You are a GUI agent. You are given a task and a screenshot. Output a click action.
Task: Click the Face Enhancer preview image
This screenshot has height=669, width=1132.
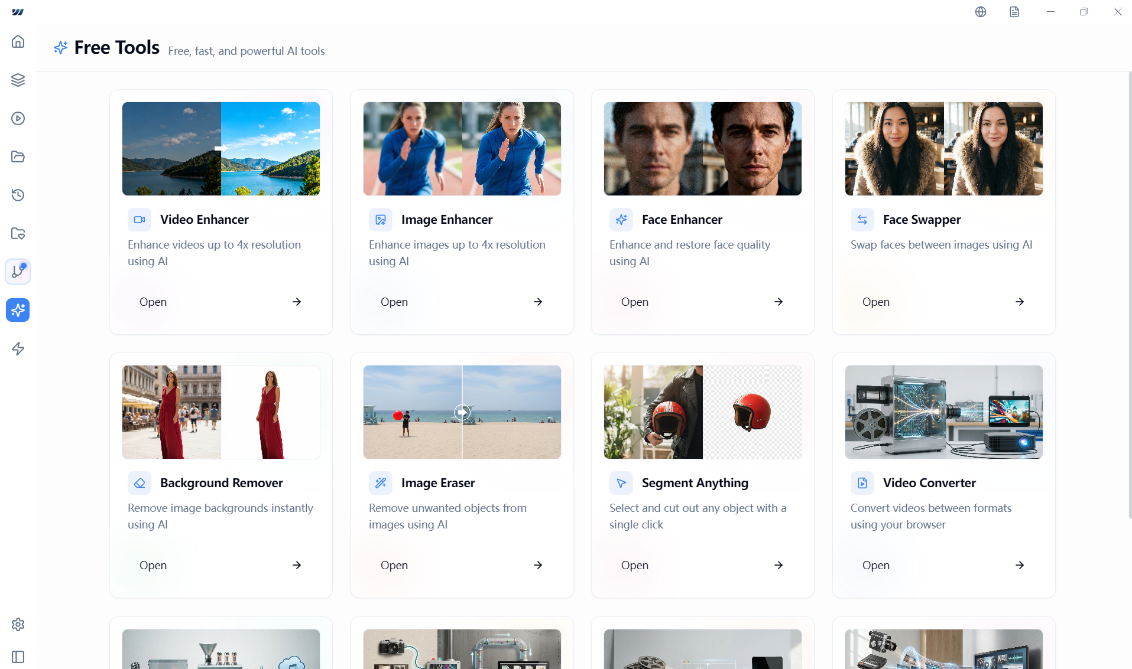coord(702,148)
